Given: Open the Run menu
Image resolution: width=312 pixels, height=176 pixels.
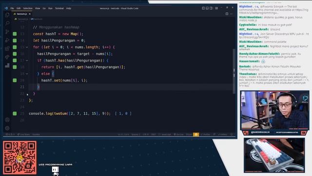Looking at the screenshot, I should [x=50, y=8].
